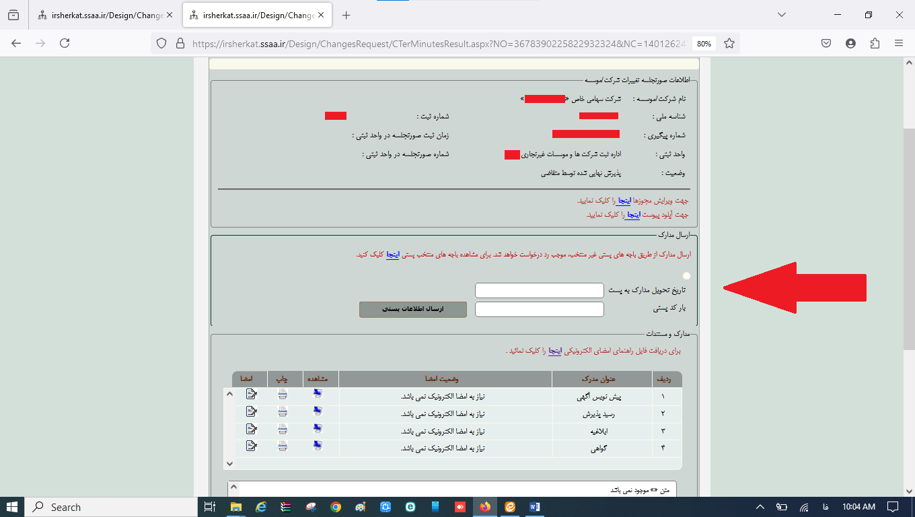Open the Firefox account icon
This screenshot has width=915, height=517.
click(x=850, y=43)
